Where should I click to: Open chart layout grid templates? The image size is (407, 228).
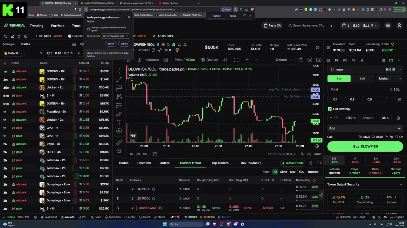tap(166, 60)
